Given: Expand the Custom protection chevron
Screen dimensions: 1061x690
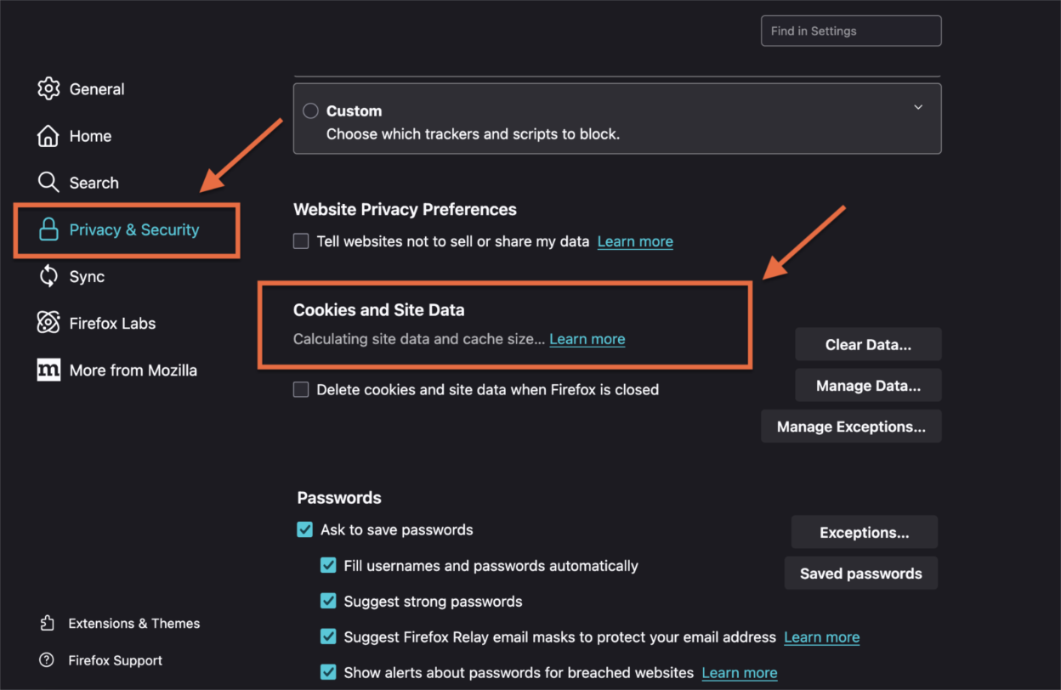Looking at the screenshot, I should click(918, 107).
